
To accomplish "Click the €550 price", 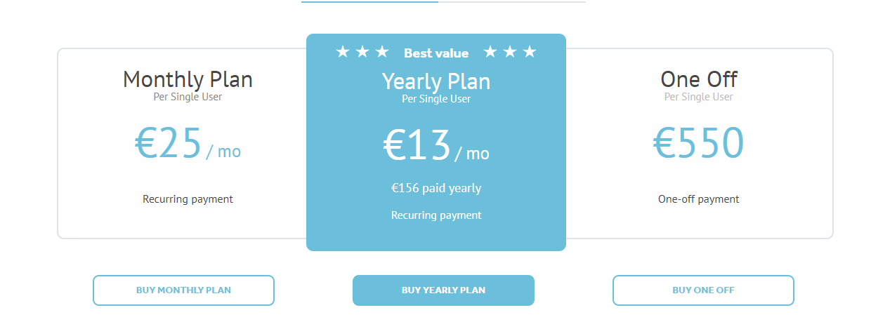I will 698,143.
